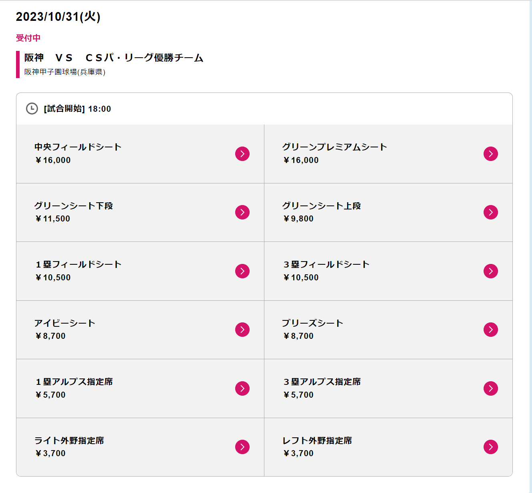Click arrow icon beside グリーンシート上段

click(491, 212)
